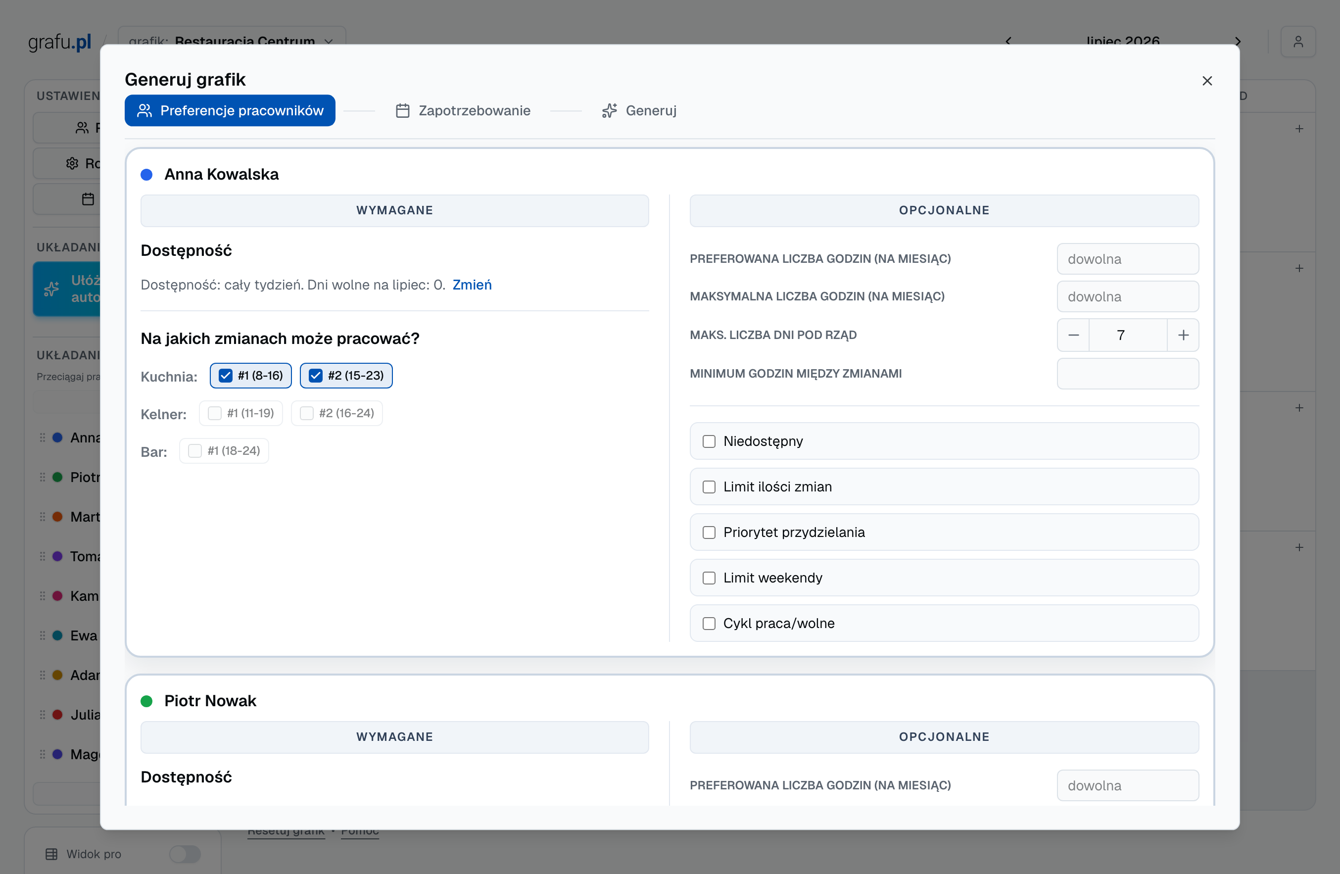Click the topmost plus icon in background schedule
Image resolution: width=1340 pixels, height=874 pixels.
pos(1299,129)
